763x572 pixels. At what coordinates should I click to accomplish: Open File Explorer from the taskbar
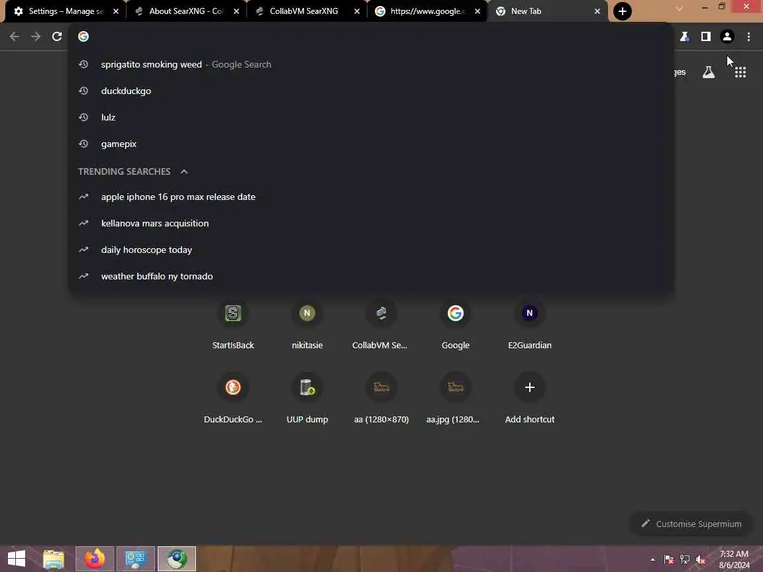pos(54,559)
